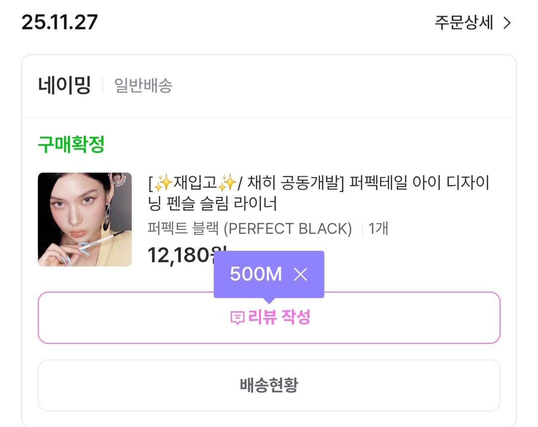
Task: Tap the 네이밍 brand name
Action: pos(64,86)
